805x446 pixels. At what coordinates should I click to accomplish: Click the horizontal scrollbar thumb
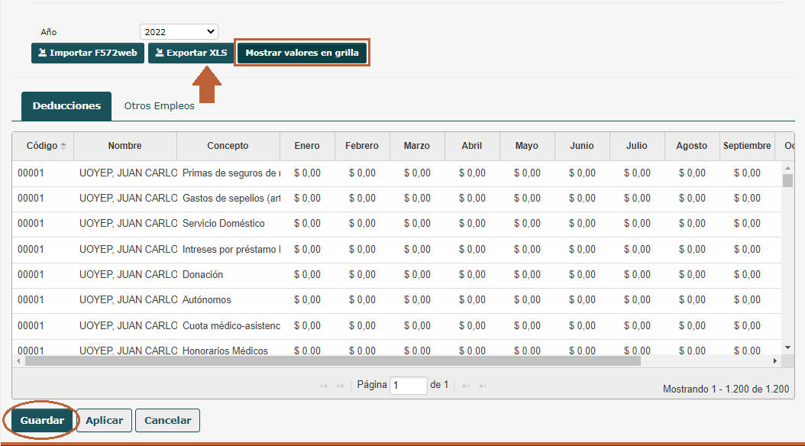click(333, 360)
